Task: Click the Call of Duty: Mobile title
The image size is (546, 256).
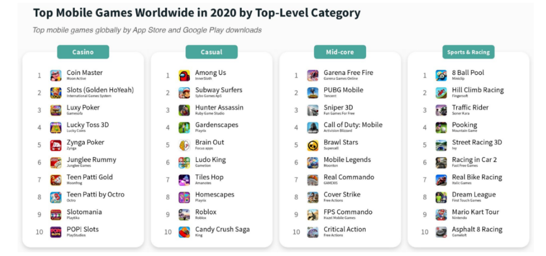Action: [x=353, y=125]
